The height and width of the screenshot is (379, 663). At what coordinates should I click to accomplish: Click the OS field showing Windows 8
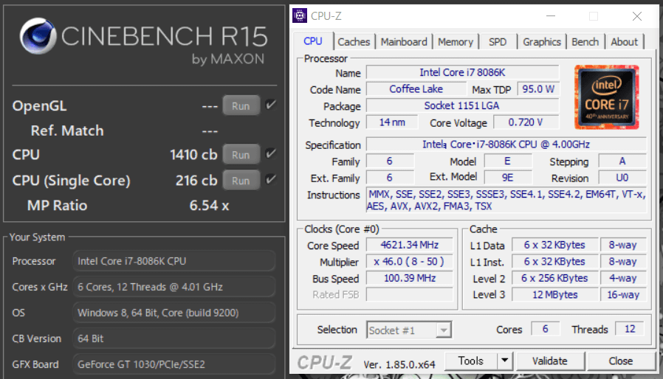point(174,313)
